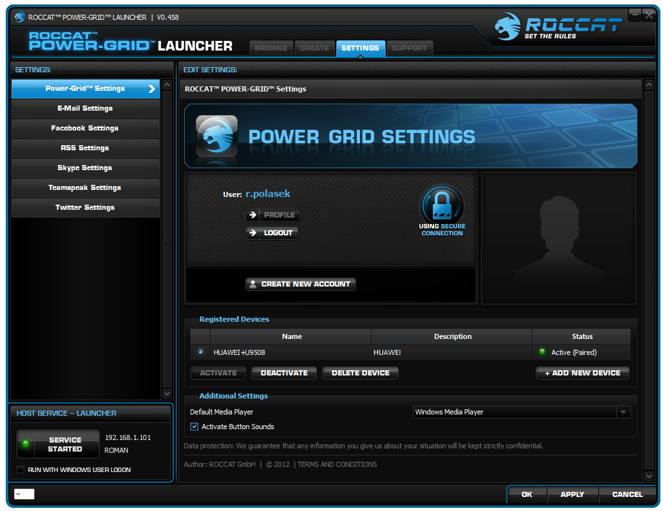This screenshot has height=511, width=663.
Task: Click the APPLY button
Action: click(x=572, y=494)
